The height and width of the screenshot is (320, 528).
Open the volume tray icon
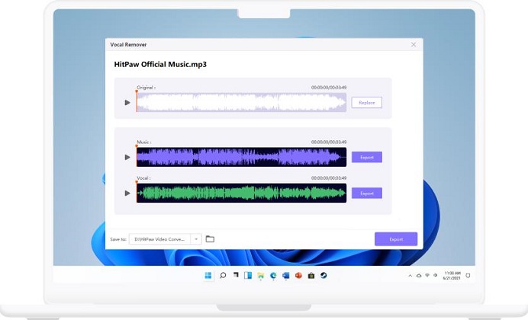[x=436, y=275]
